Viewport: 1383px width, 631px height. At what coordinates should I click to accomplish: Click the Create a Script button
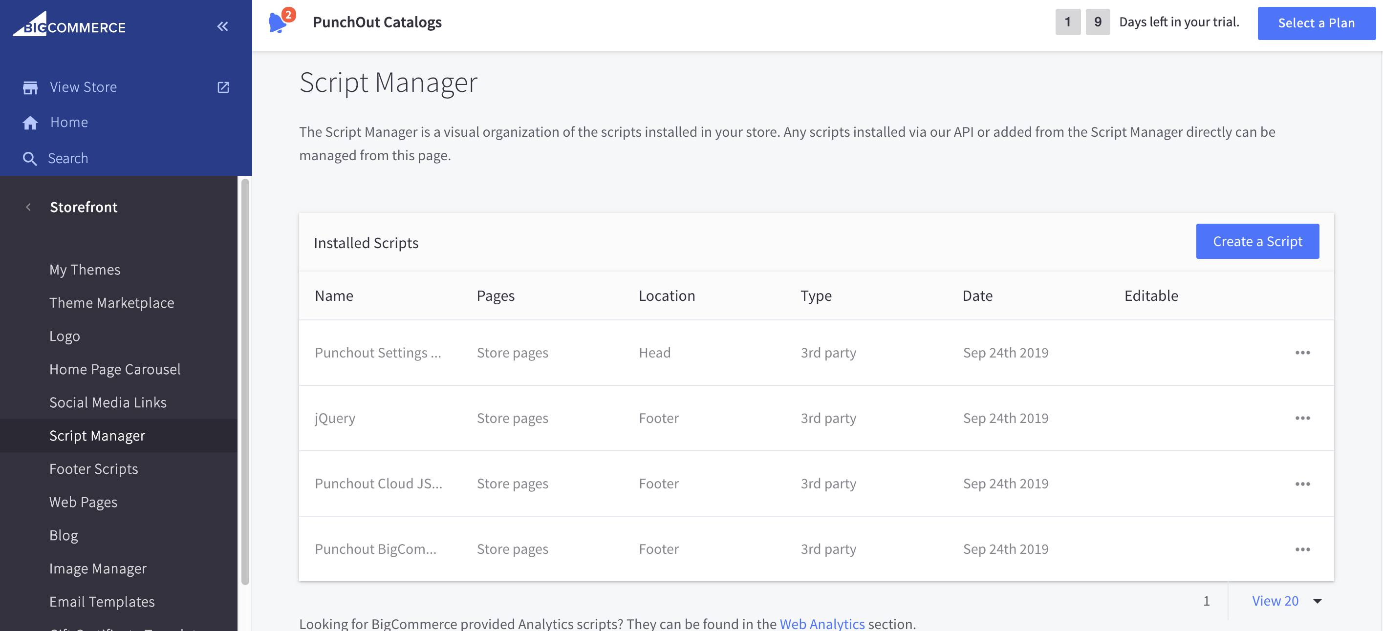[1257, 241]
